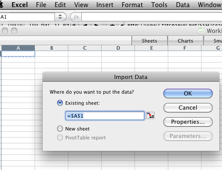This screenshot has height=170, width=222.
Task: Open the Tools menu
Action: (x=159, y=5)
